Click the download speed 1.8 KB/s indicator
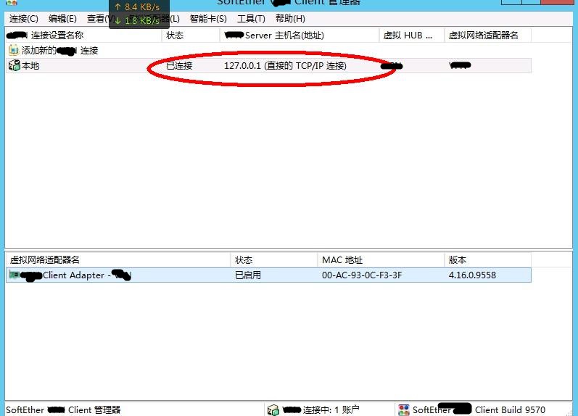 pos(137,21)
